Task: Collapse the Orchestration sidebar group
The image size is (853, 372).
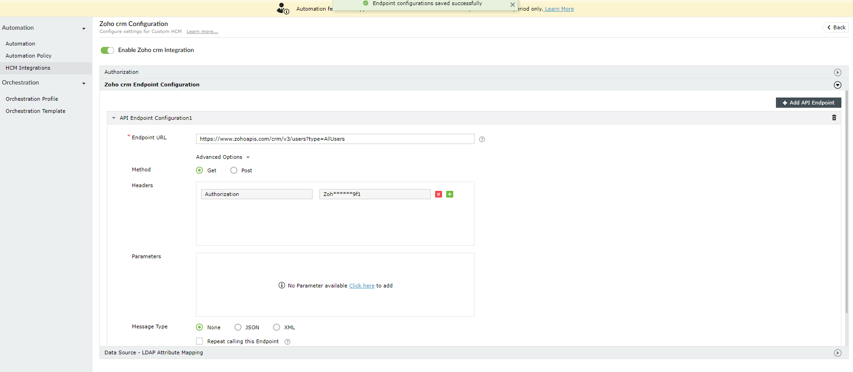Action: (x=84, y=83)
